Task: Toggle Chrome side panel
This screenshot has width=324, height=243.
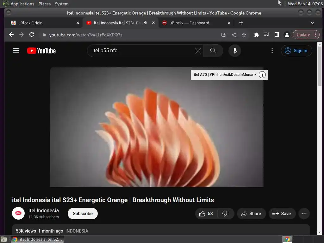Action: click(277, 35)
